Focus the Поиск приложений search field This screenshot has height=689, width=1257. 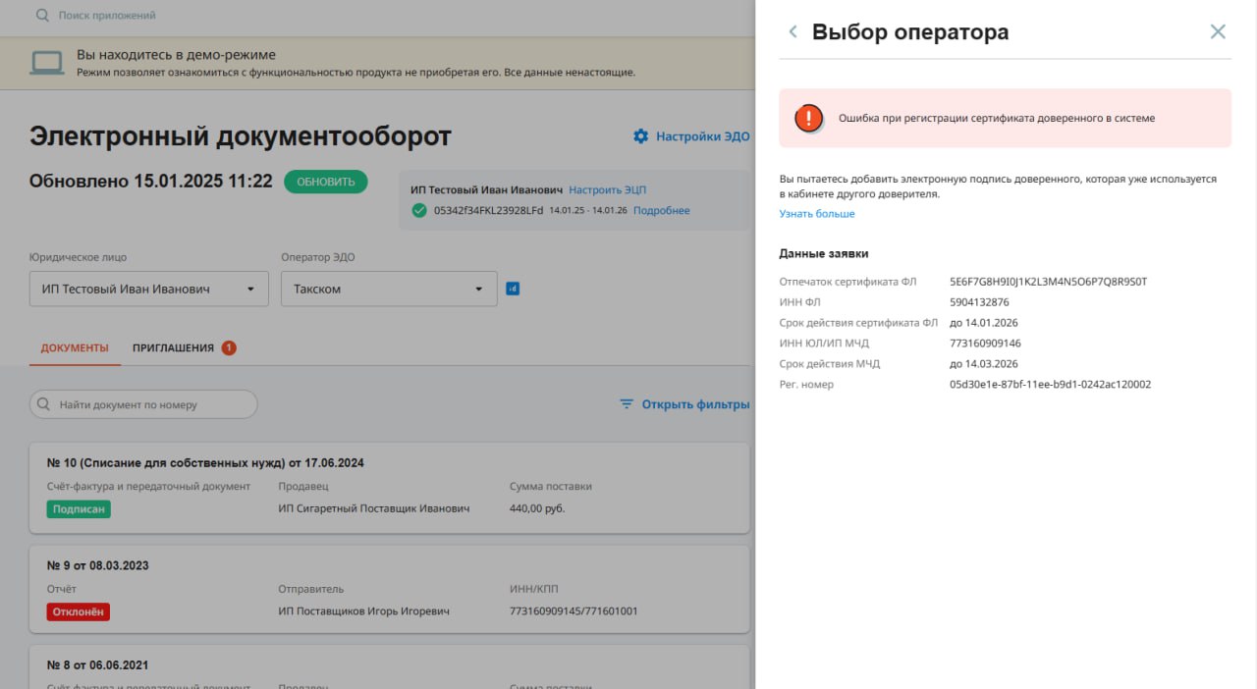[x=107, y=15]
